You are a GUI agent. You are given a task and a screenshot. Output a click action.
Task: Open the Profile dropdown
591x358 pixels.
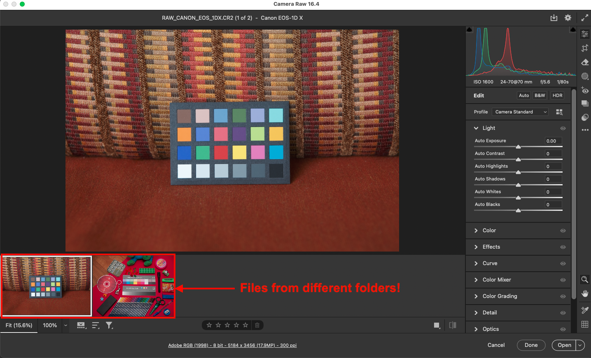pos(520,111)
